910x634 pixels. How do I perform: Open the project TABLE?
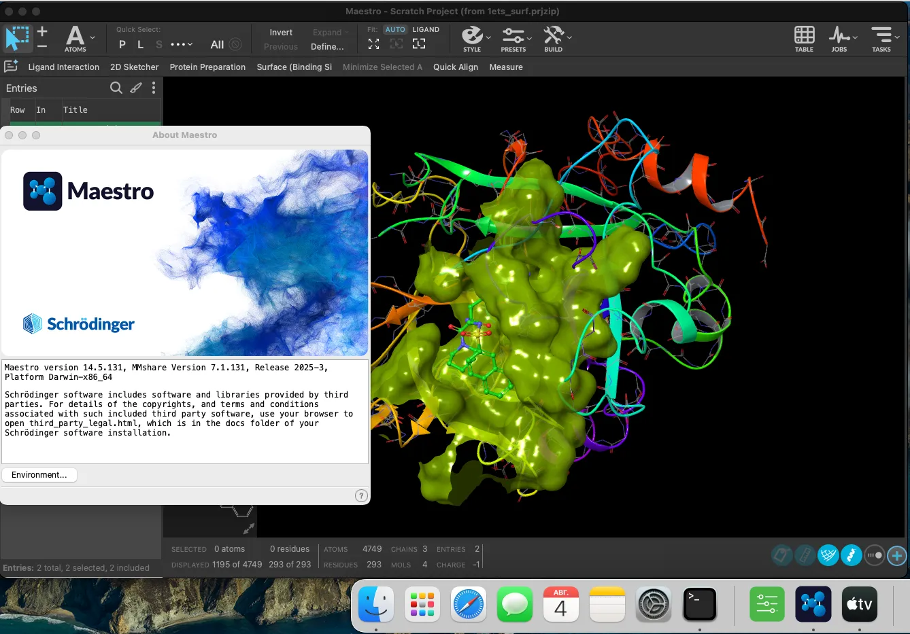pyautogui.click(x=805, y=39)
